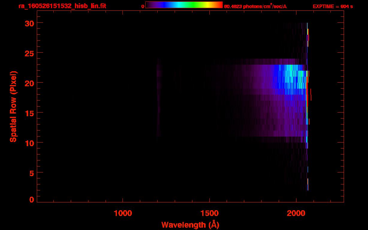Click the x-axis tick label 1000

coord(123,213)
